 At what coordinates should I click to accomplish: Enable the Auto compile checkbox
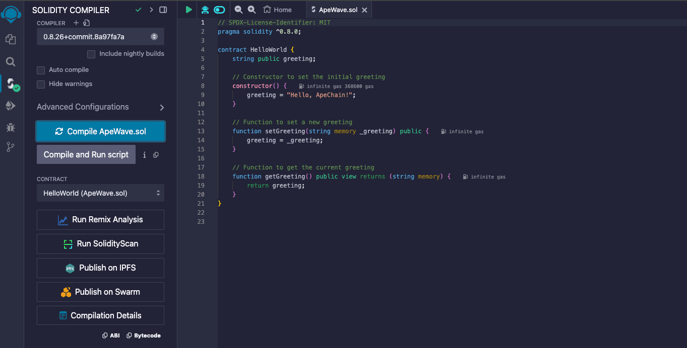(41, 70)
